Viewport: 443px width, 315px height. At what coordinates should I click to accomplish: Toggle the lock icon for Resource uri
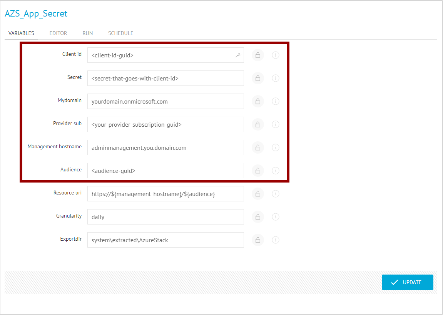click(257, 194)
